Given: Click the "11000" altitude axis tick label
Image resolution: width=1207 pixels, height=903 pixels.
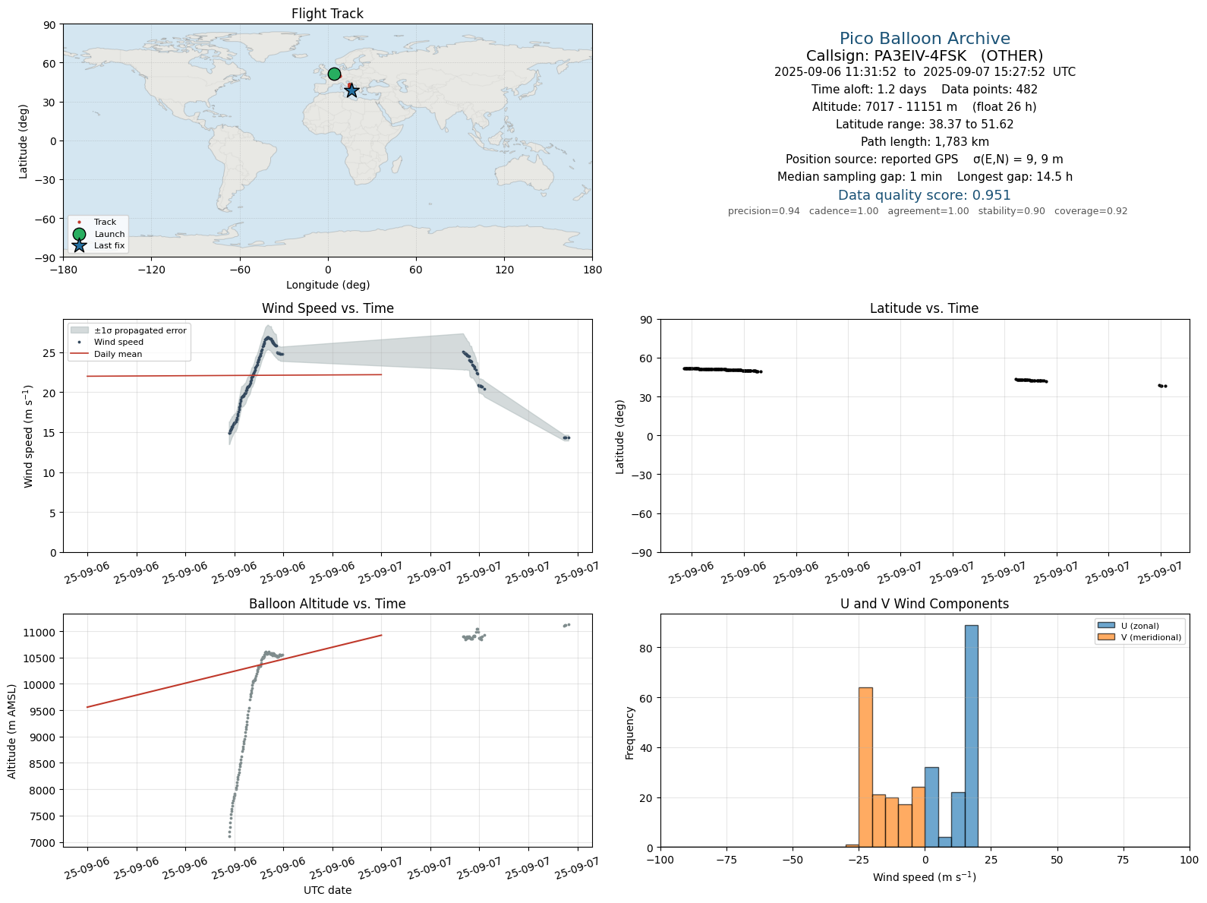Looking at the screenshot, I should click(42, 633).
